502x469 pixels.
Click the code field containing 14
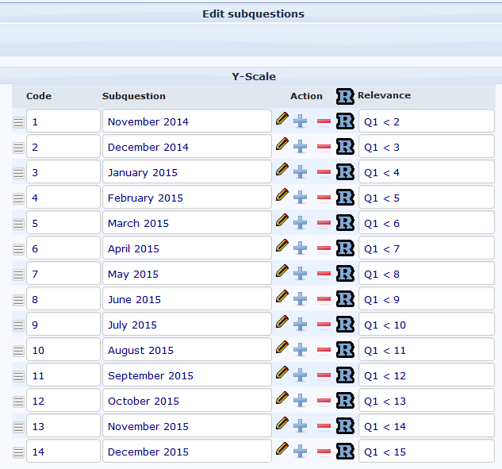coord(63,452)
